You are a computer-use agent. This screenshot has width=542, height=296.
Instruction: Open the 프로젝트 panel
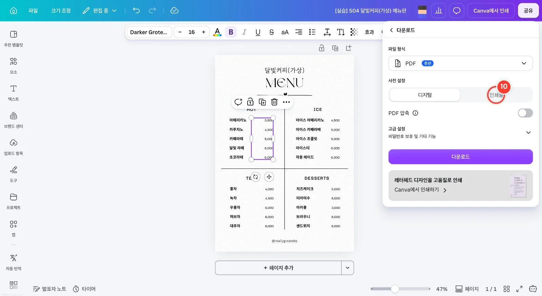(x=14, y=201)
